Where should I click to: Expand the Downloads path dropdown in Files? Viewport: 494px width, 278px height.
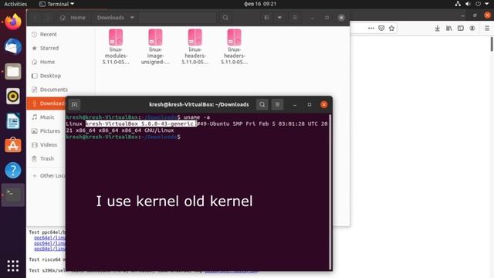click(x=132, y=18)
